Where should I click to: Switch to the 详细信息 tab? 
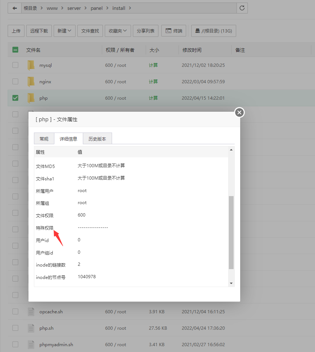(68, 139)
